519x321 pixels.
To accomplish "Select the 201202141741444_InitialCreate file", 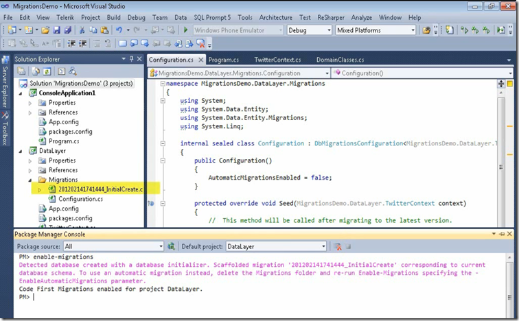I will pos(100,189).
